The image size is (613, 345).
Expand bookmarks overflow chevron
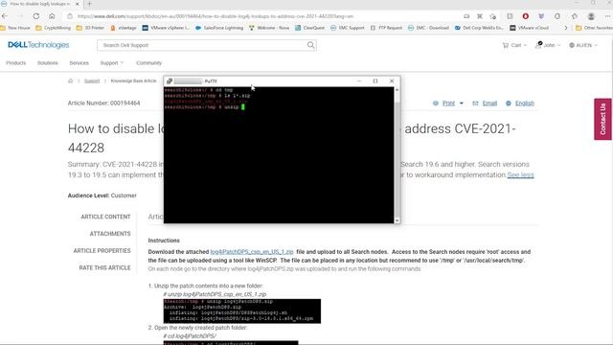[x=565, y=28]
